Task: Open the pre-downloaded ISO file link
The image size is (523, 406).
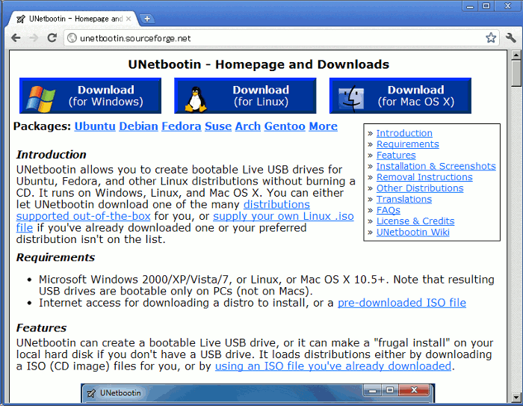Action: click(x=401, y=303)
